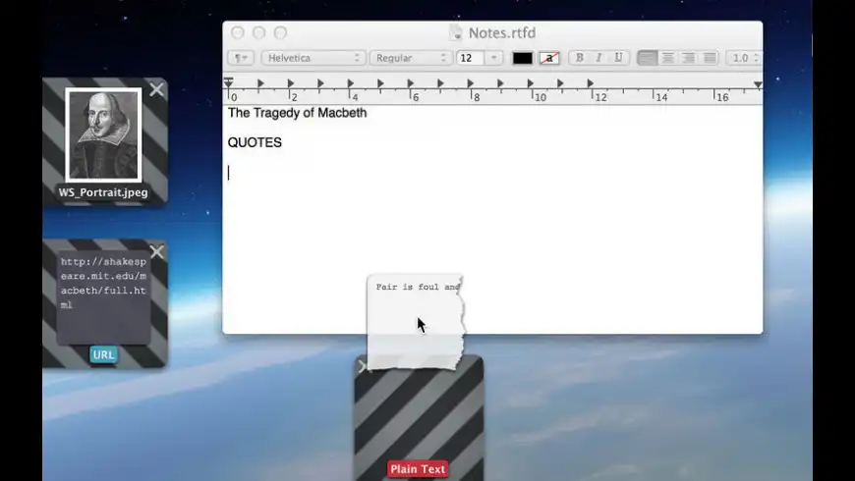
Task: Close the WS_Portrait.jpeg shelf item
Action: tap(156, 89)
